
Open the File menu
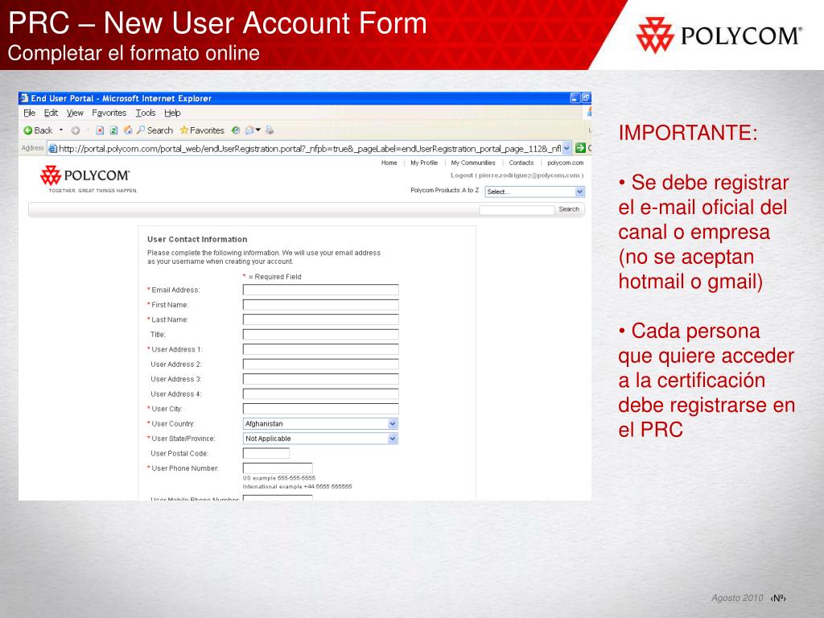[x=30, y=113]
